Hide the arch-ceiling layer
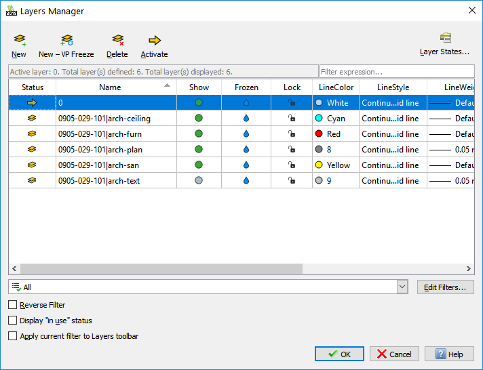 pyautogui.click(x=199, y=118)
